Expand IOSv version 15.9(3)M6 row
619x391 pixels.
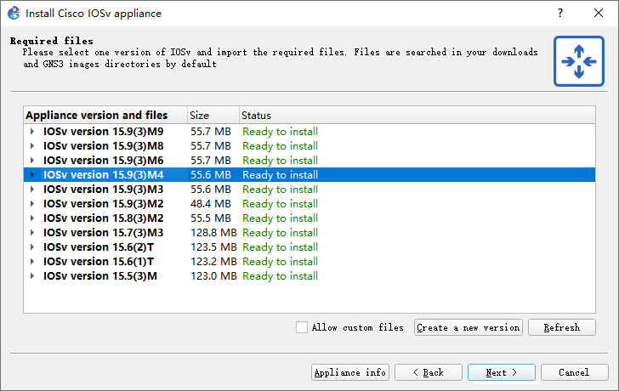point(32,160)
